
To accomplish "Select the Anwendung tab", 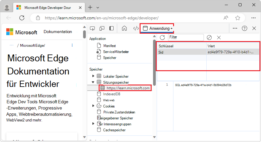I will [156, 28].
